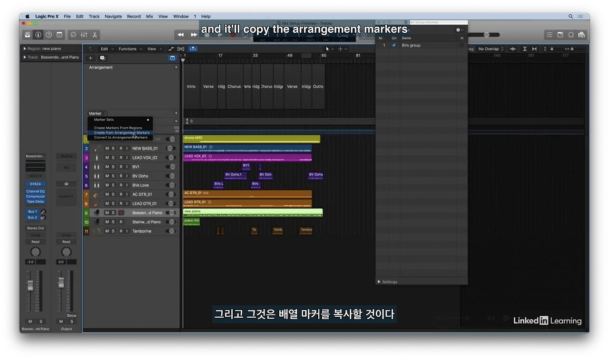Click the NEW BASS_01 bass guitar track icon
Screen dimensions: 609x359
pos(97,149)
